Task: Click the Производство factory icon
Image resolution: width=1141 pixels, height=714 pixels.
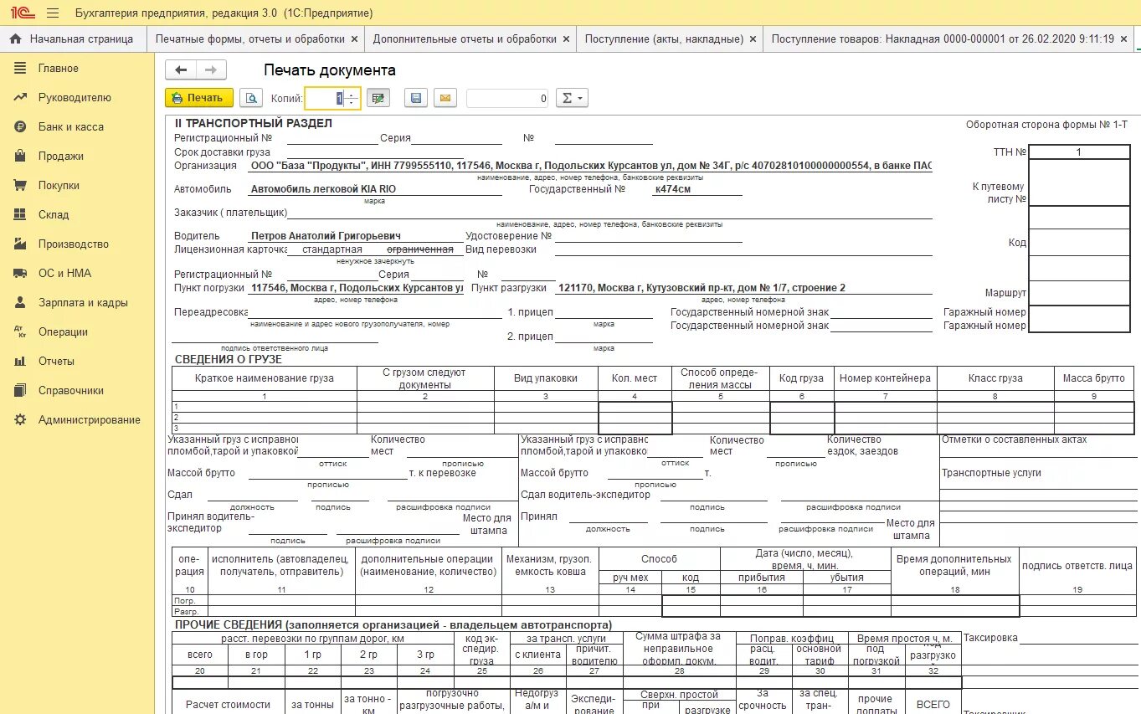Action: point(20,244)
